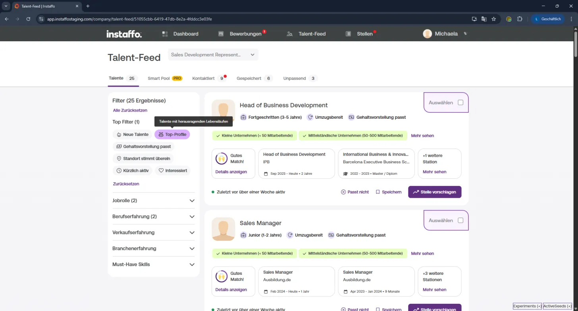This screenshot has height=311, width=578.
Task: Open the browser extensions puzzle icon
Action: (x=520, y=19)
